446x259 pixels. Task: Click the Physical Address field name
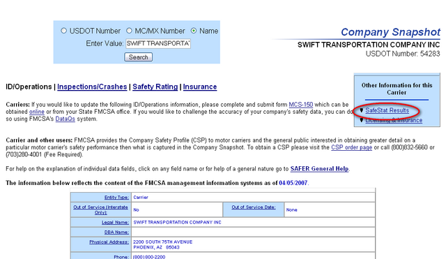(x=109, y=242)
